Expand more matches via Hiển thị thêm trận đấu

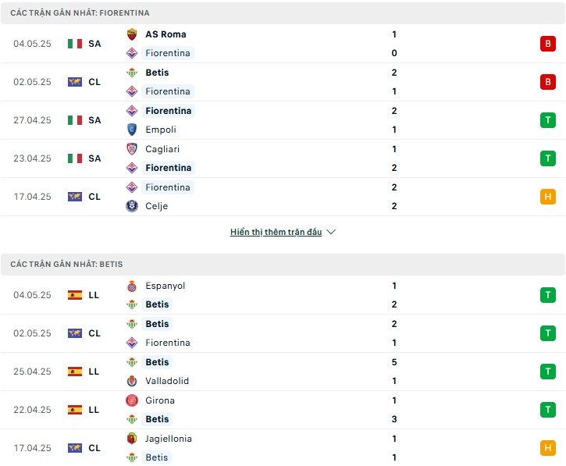(276, 232)
